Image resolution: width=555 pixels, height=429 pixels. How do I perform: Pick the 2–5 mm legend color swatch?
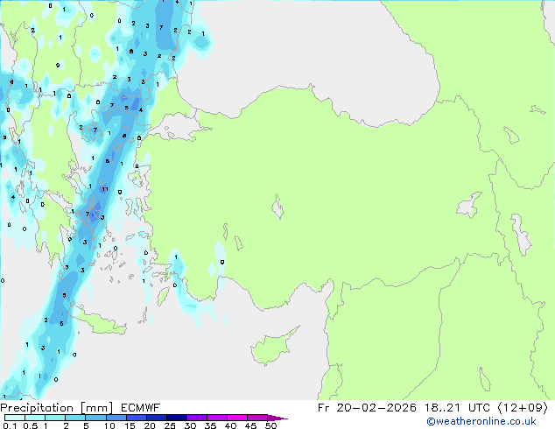click(75, 418)
